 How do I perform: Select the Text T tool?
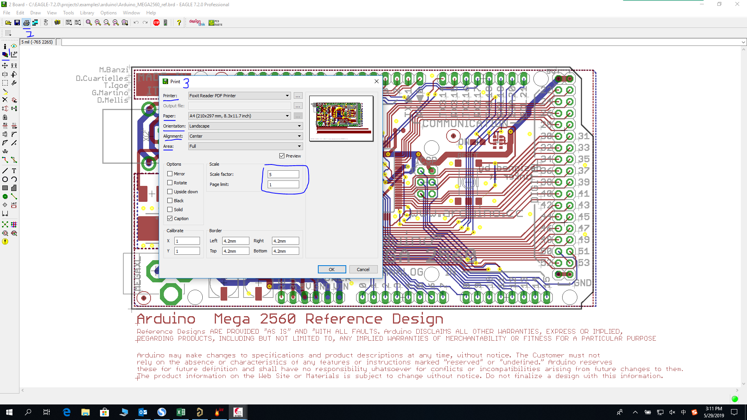[x=14, y=171]
